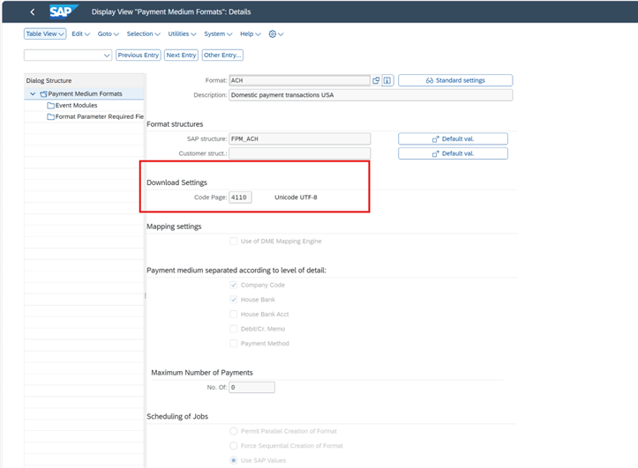Expand the dropdown arrow next to gear icon
638x468 pixels.
pyautogui.click(x=281, y=34)
